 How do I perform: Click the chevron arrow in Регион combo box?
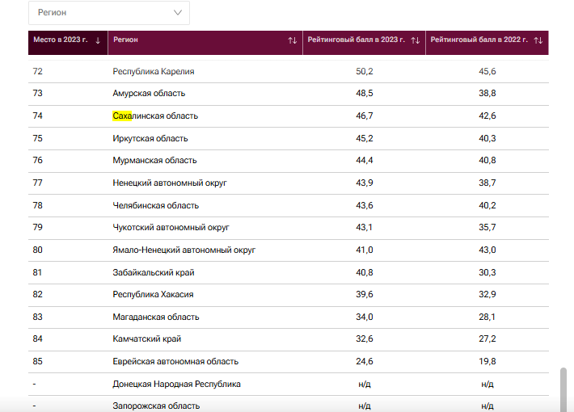178,12
